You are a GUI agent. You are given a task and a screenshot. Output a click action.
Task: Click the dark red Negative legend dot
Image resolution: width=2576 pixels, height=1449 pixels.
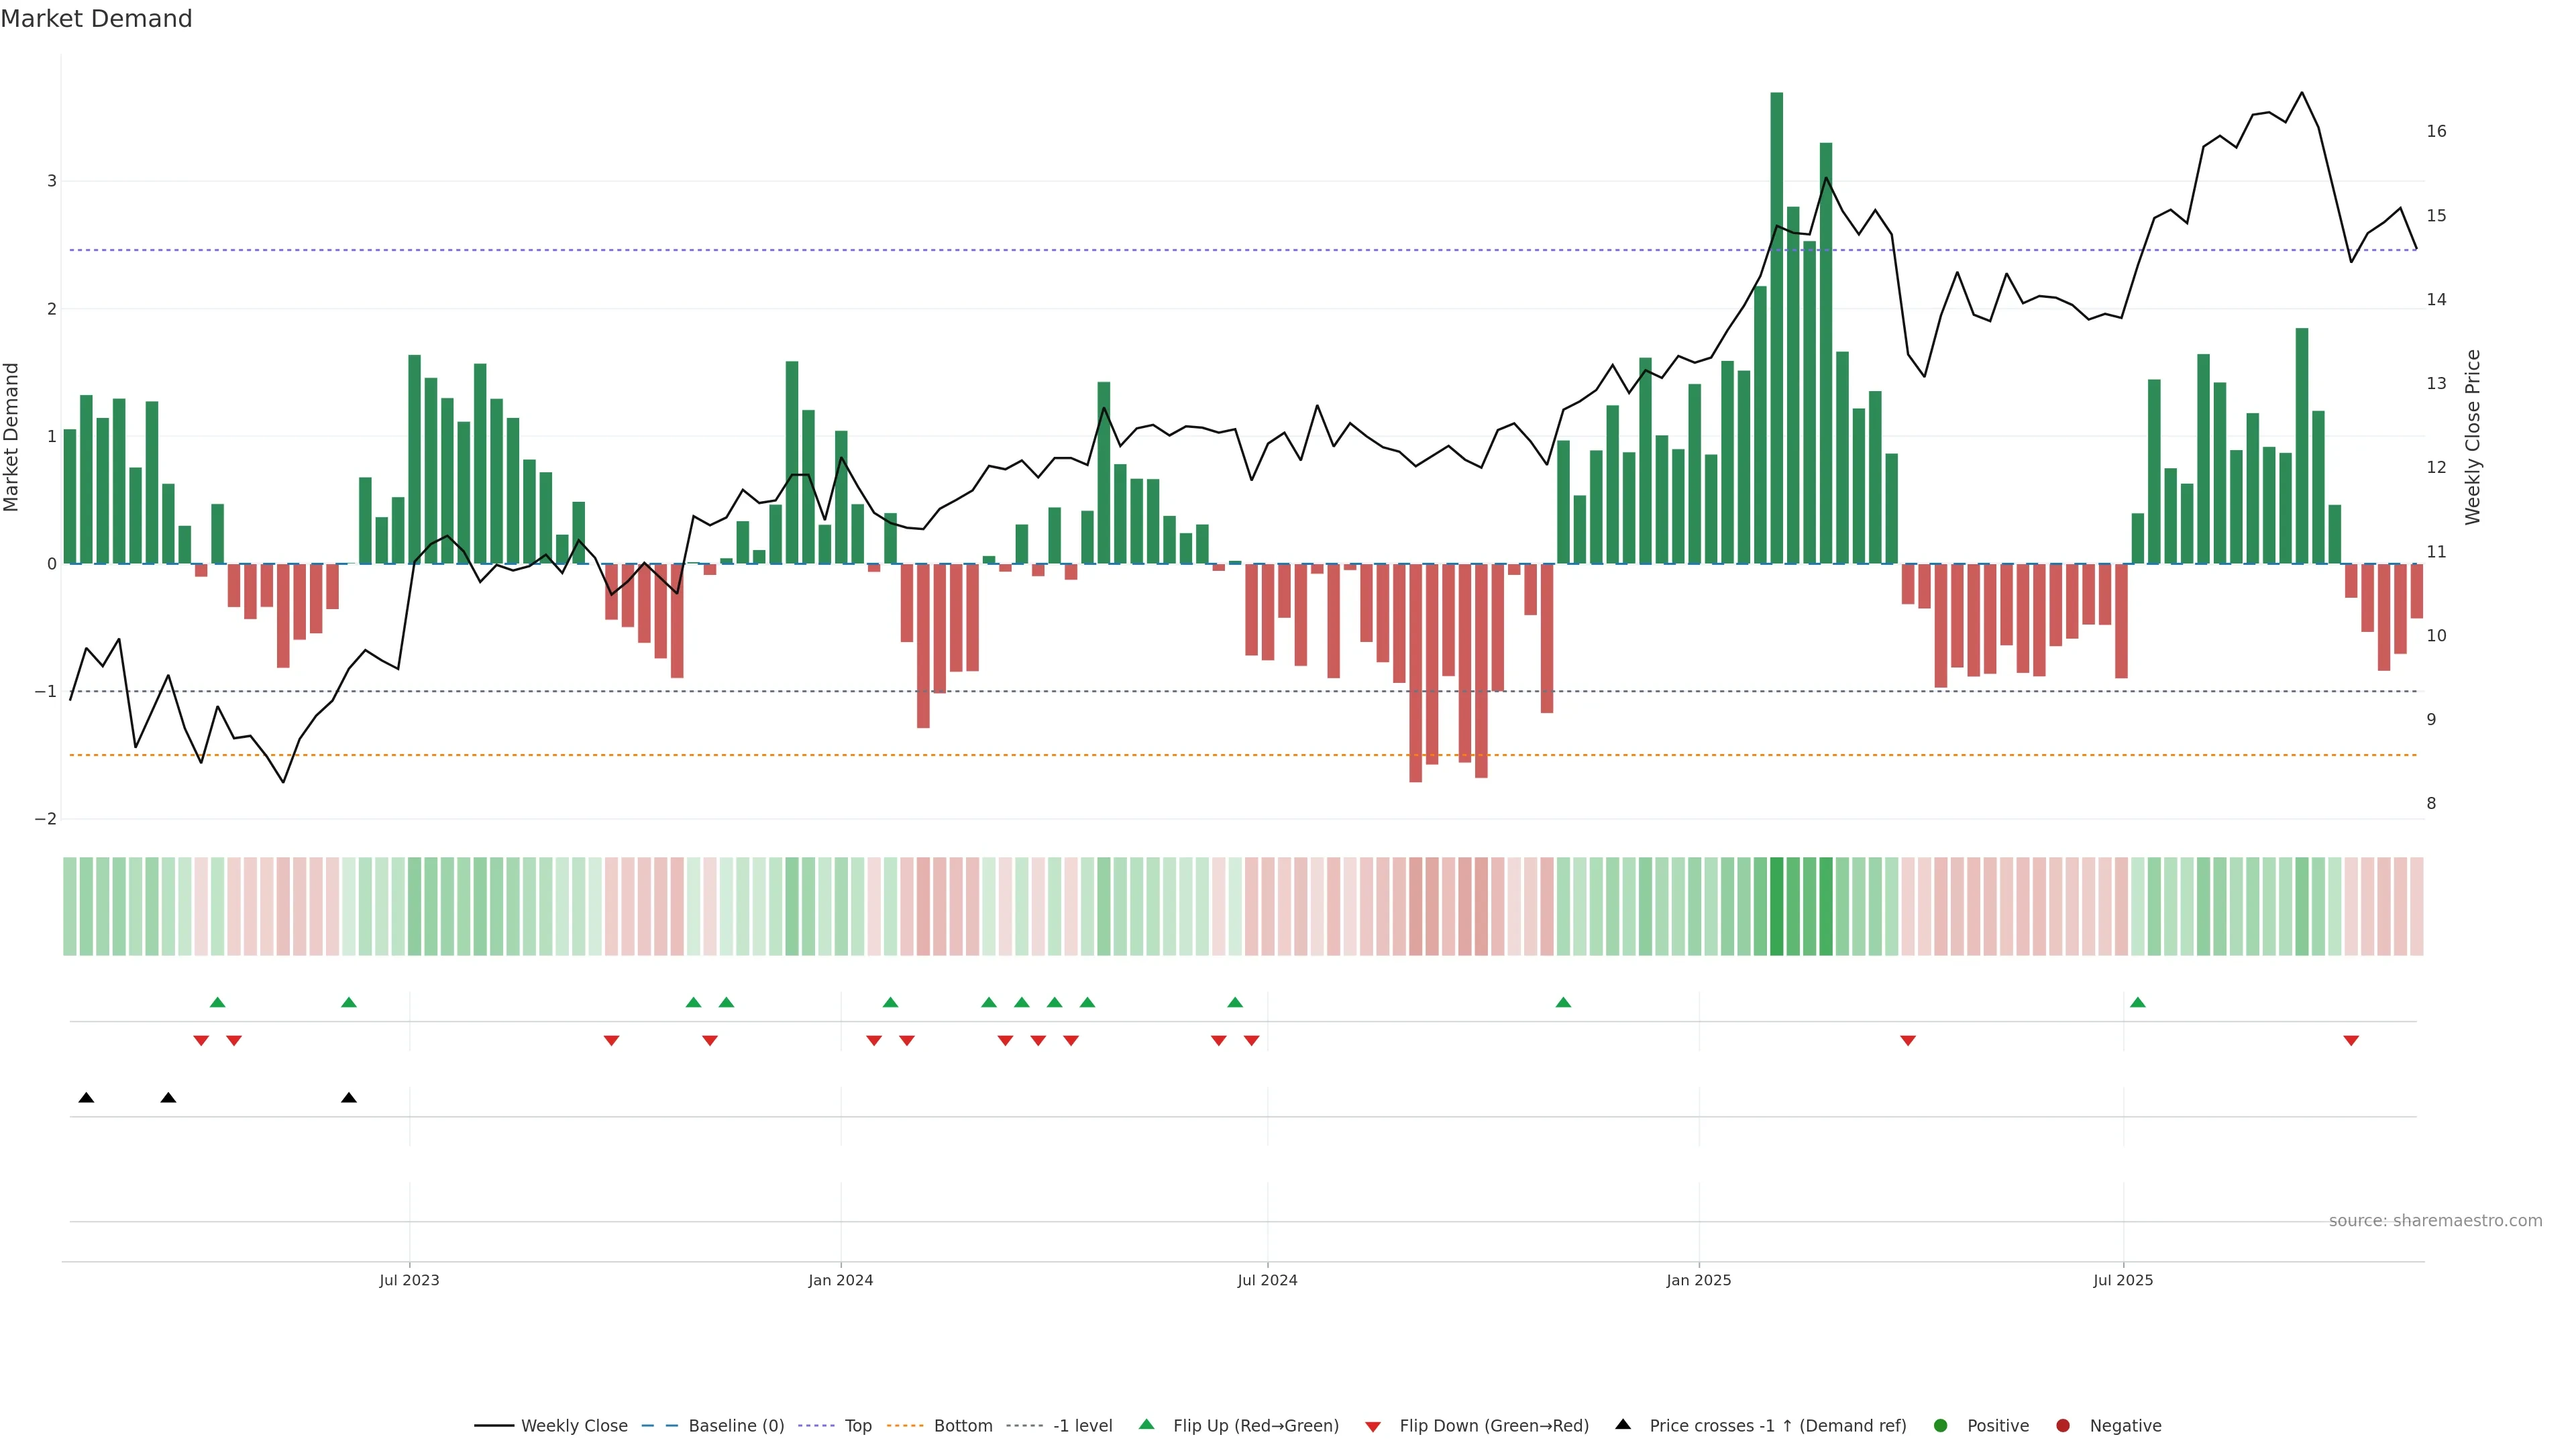(x=2063, y=1426)
